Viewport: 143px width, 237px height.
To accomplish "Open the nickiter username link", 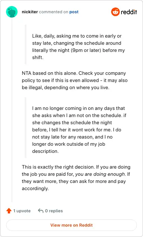I will tap(30, 12).
